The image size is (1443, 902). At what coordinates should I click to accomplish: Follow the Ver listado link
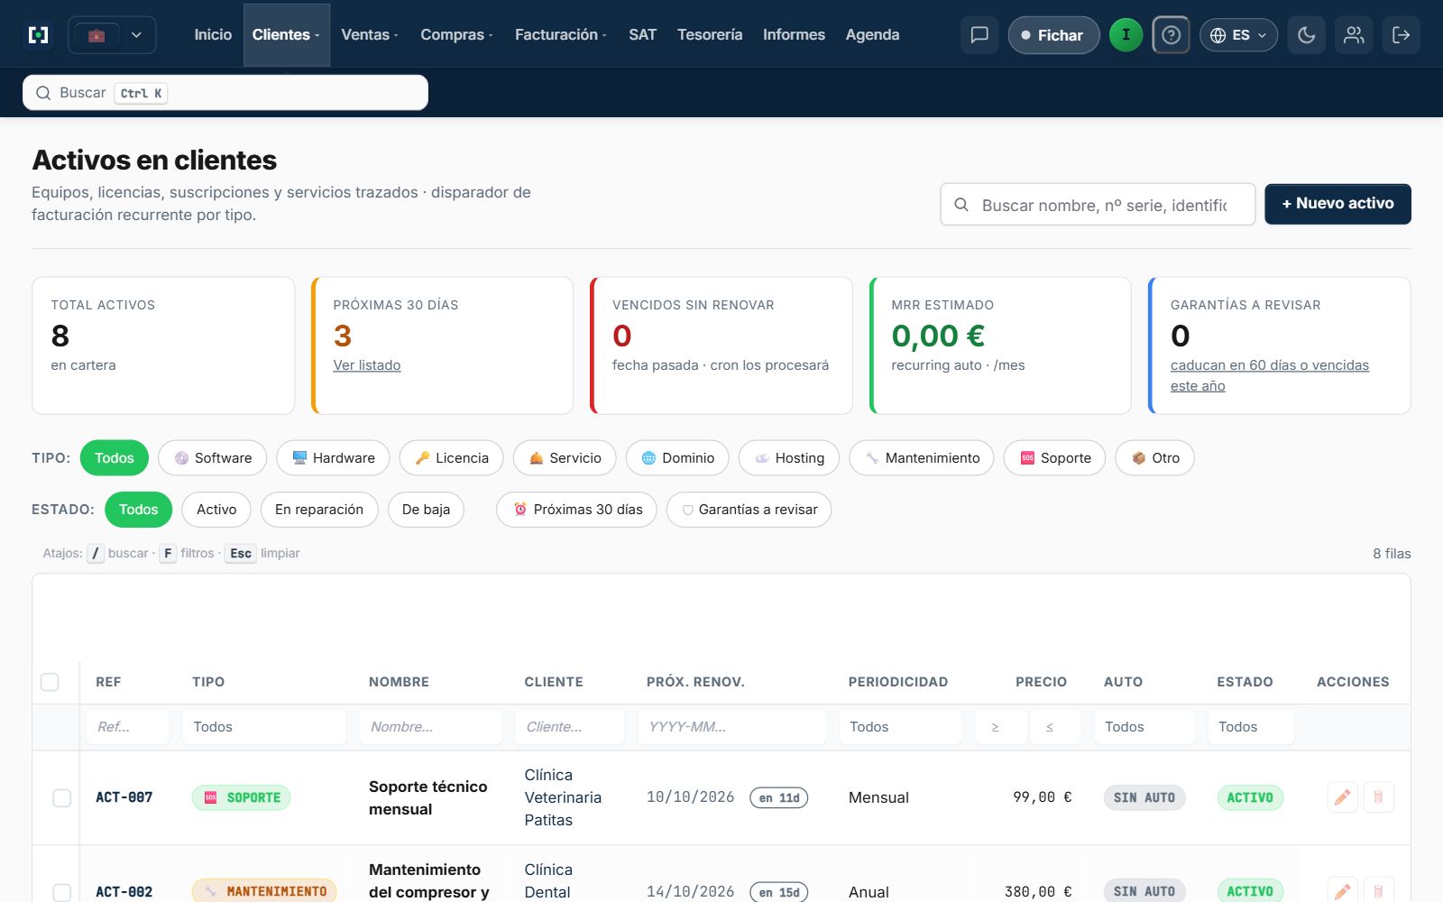[367, 365]
